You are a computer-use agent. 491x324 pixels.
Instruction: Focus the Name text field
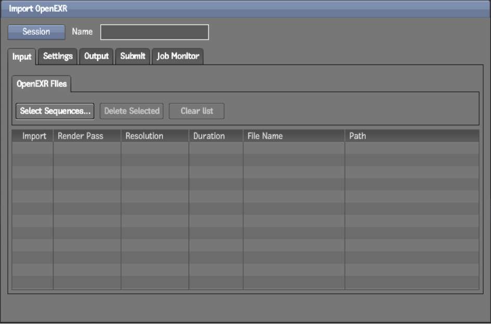pyautogui.click(x=154, y=32)
